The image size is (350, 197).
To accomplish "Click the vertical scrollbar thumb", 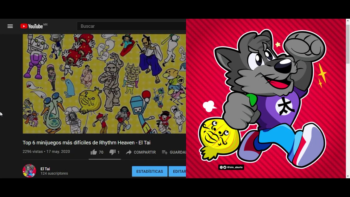I will pos(348,44).
